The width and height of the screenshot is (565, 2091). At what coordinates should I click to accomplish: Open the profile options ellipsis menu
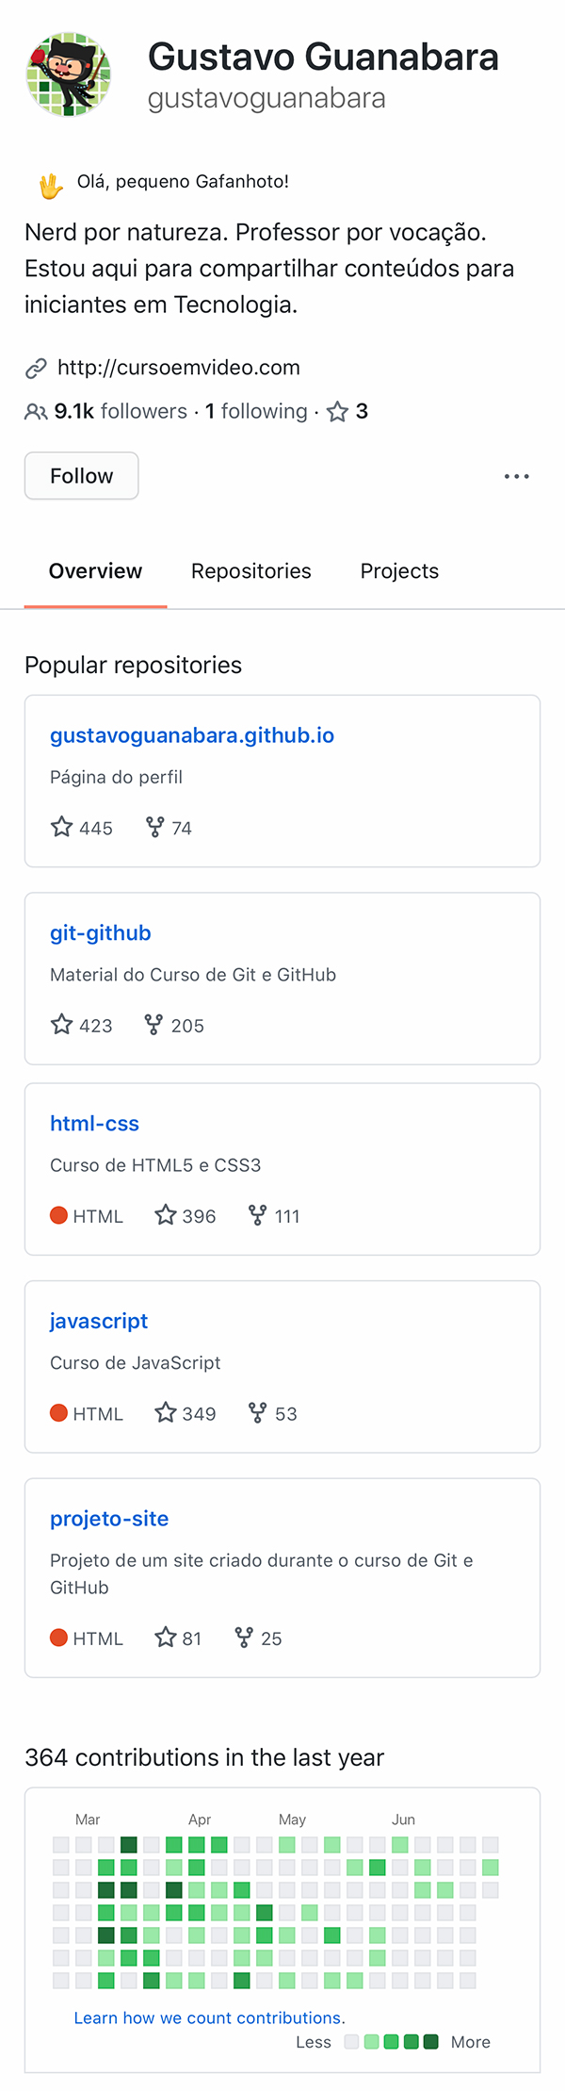click(x=516, y=476)
